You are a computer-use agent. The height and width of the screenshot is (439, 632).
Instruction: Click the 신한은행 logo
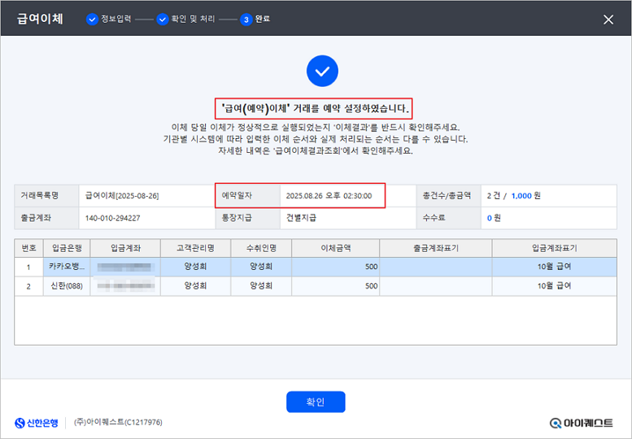click(x=37, y=423)
